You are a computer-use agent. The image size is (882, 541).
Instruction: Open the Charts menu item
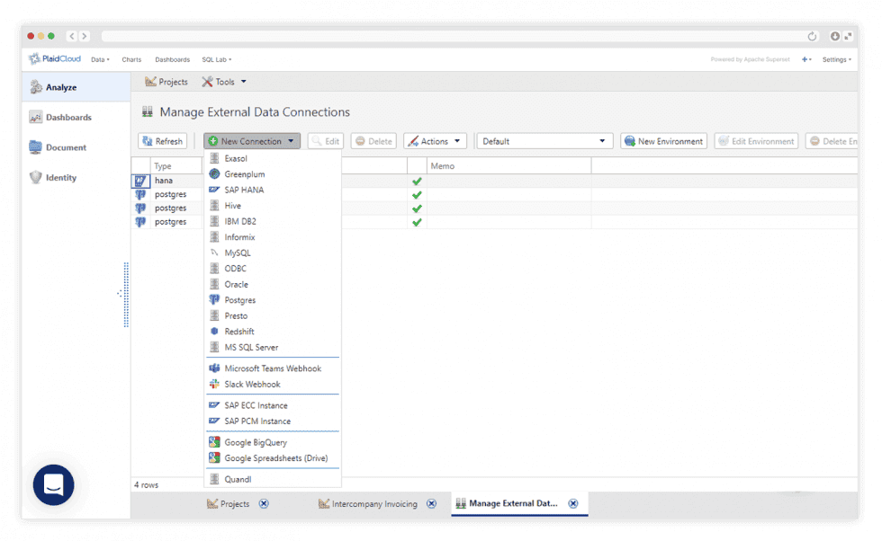click(x=131, y=59)
